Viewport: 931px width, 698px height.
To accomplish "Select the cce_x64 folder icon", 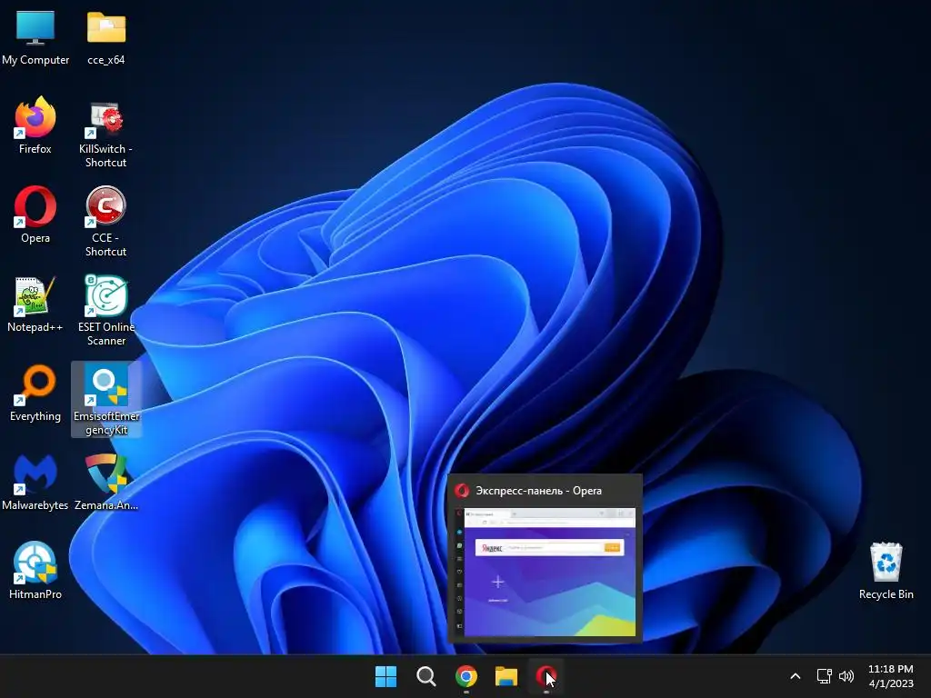I will pos(106,36).
